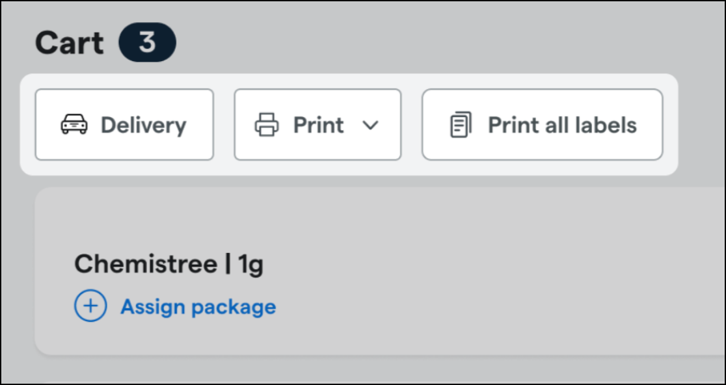Select the Chemistree | 1g item title
The width and height of the screenshot is (726, 385).
(168, 265)
